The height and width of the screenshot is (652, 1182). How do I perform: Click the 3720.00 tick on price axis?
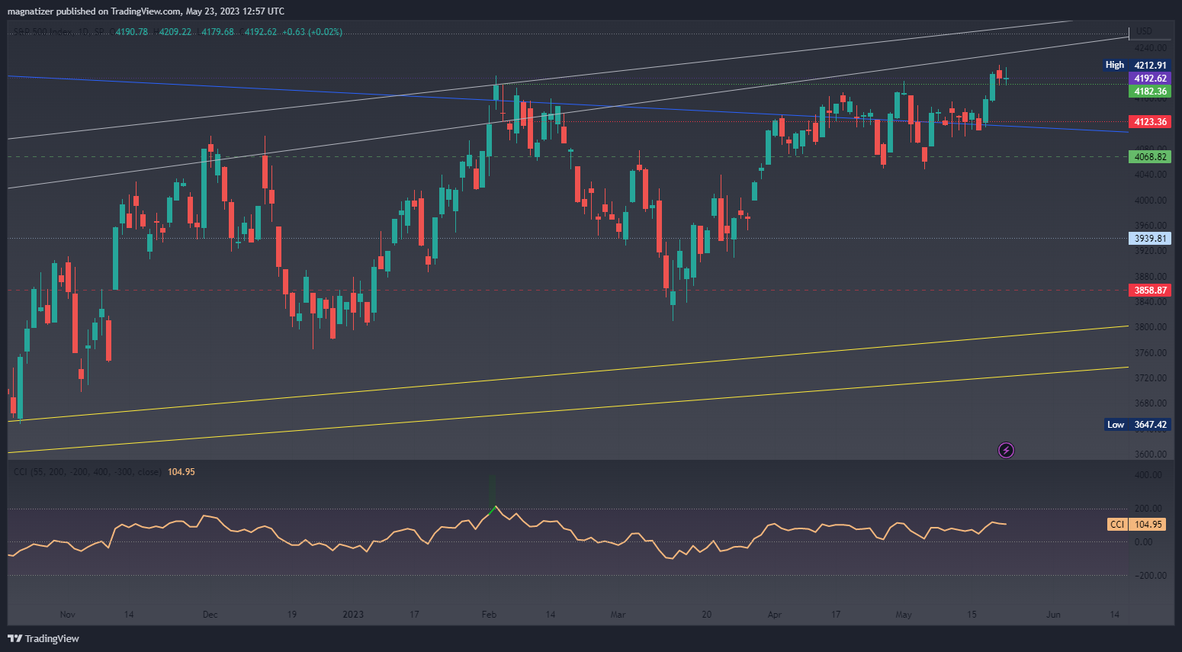(x=1151, y=378)
